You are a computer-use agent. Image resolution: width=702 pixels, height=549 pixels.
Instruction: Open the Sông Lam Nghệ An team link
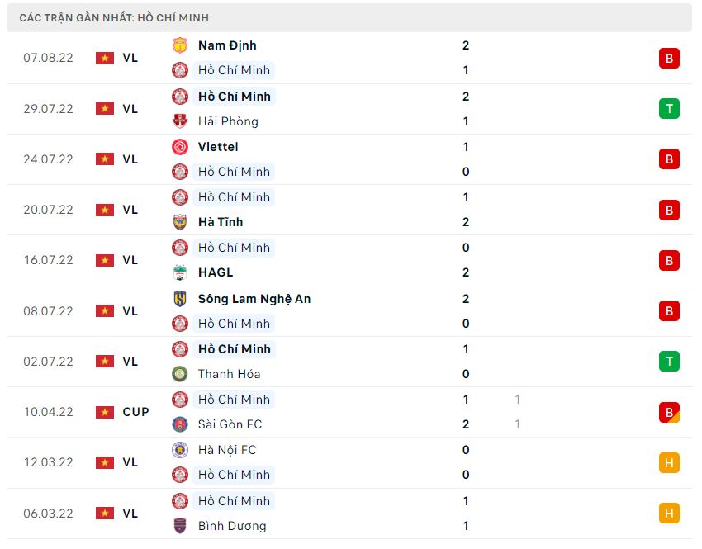[254, 299]
